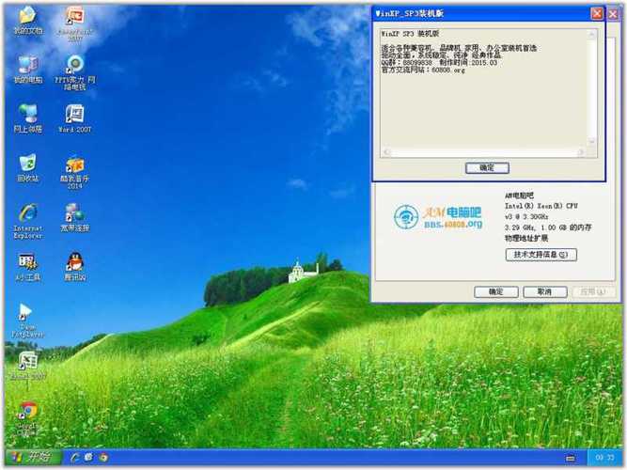
Task: Select the 网上邻居 desktop icon
Action: pos(27,118)
